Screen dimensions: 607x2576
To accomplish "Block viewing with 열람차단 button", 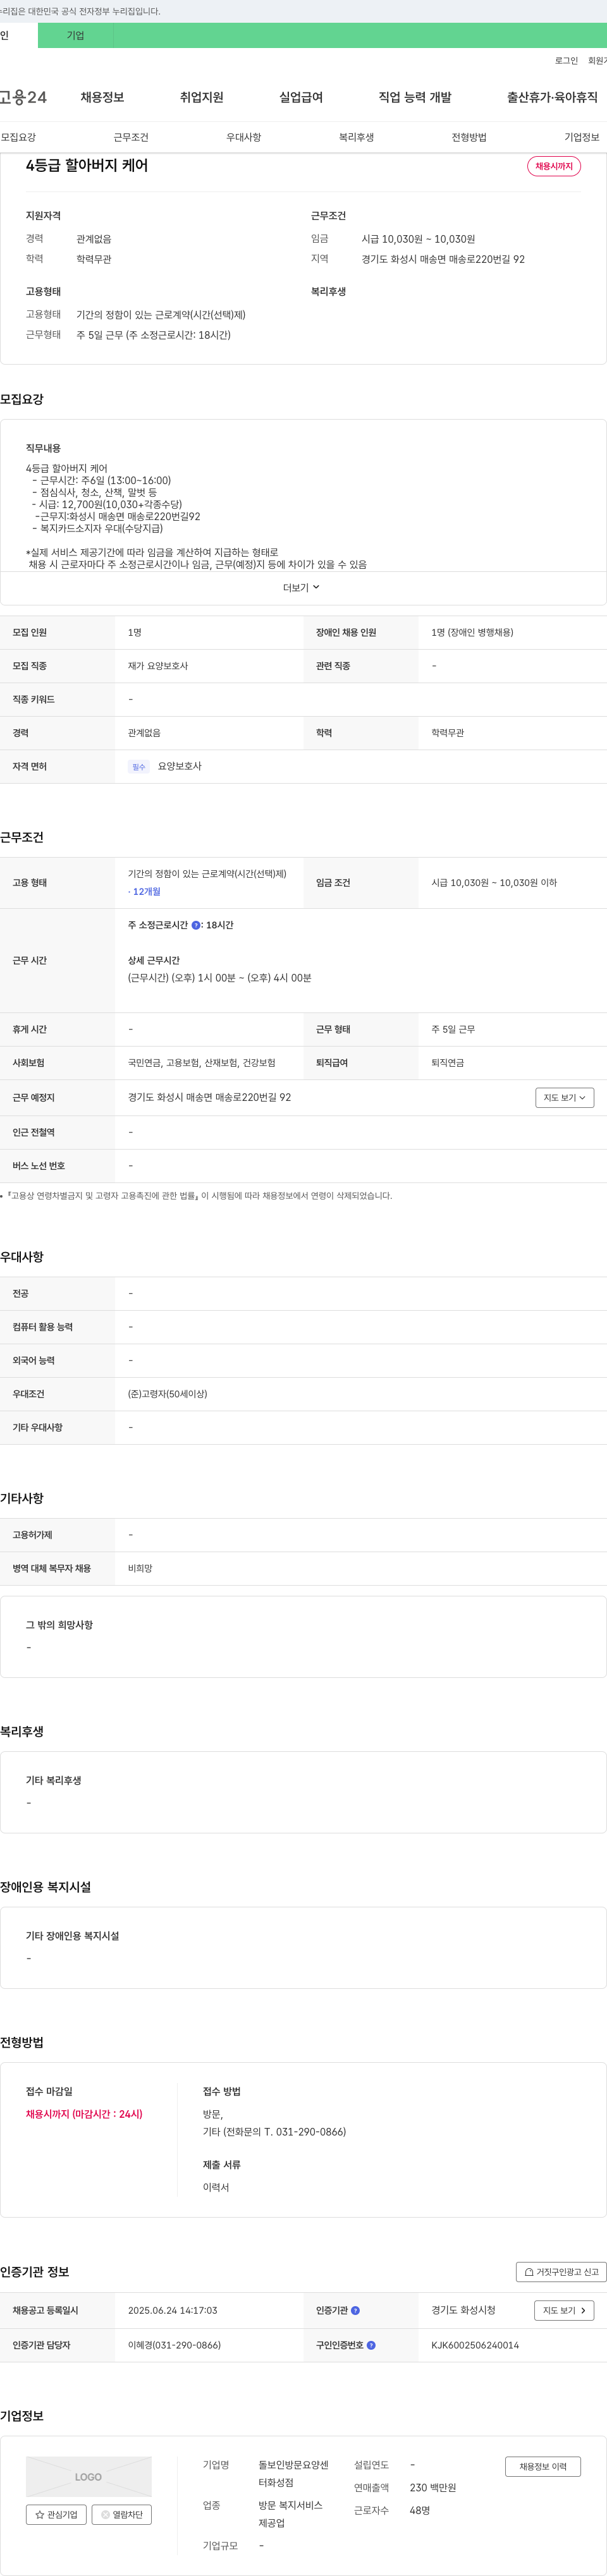I will (122, 2515).
